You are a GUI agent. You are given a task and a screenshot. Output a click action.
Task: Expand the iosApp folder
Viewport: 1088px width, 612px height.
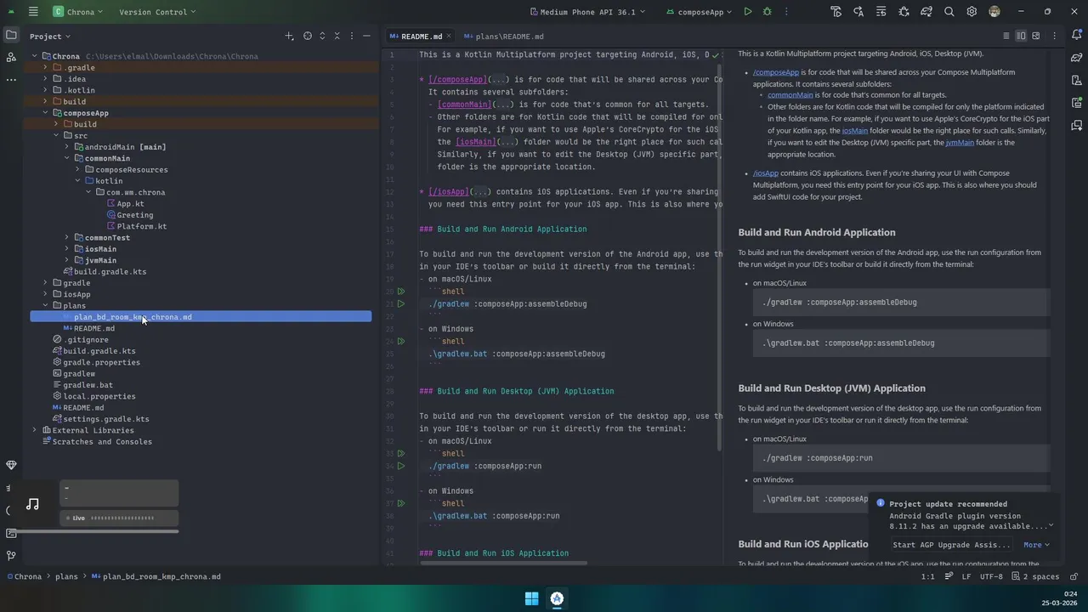(46, 294)
